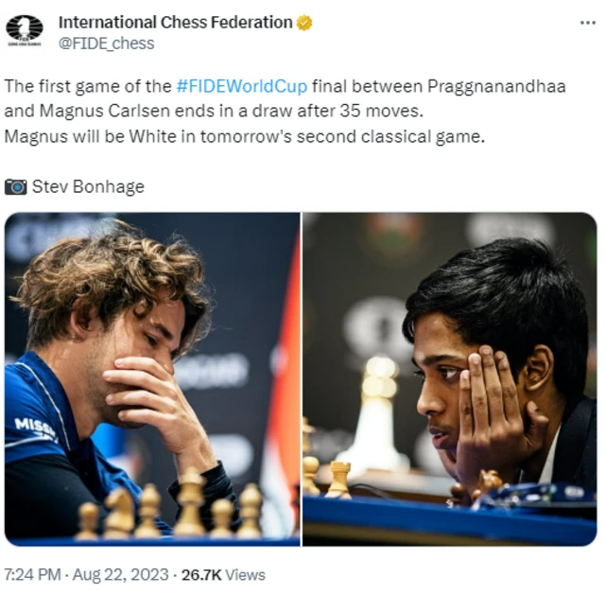Click the Views label beside 26.7K
This screenshot has width=605, height=593.
click(246, 575)
